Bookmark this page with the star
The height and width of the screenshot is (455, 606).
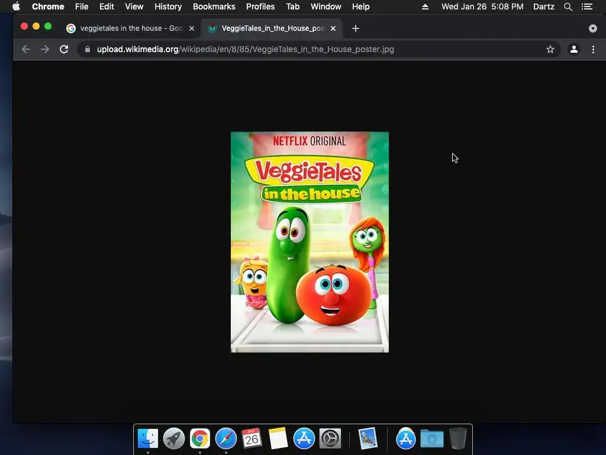tap(550, 49)
